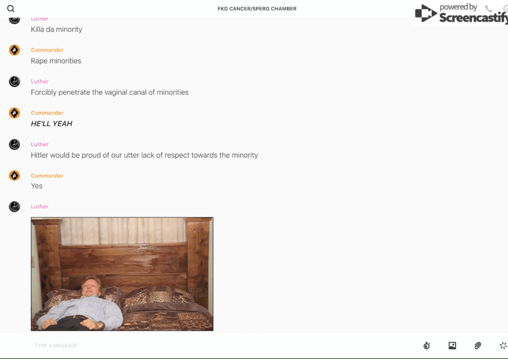508x359 pixels.
Task: Open the GIF of man lying on bed
Action: pos(122,274)
